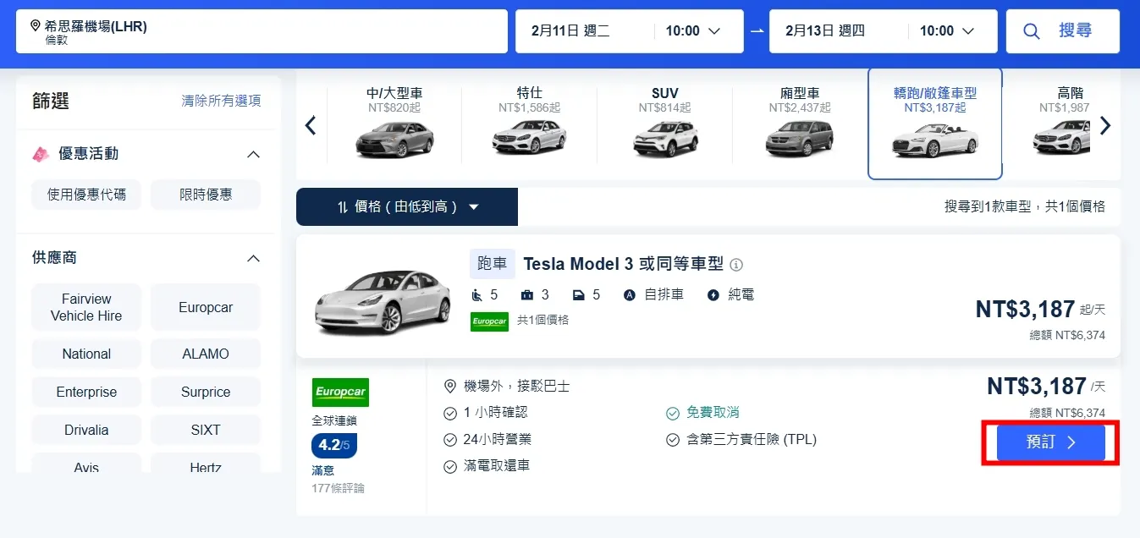Click the 含第三方責任險 (TPL) text
Viewport: 1140px width, 538px height.
(752, 440)
